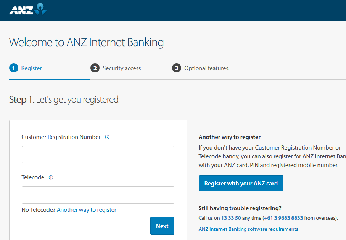Click the step 1 numbered circle
This screenshot has width=346, height=240.
[14, 68]
